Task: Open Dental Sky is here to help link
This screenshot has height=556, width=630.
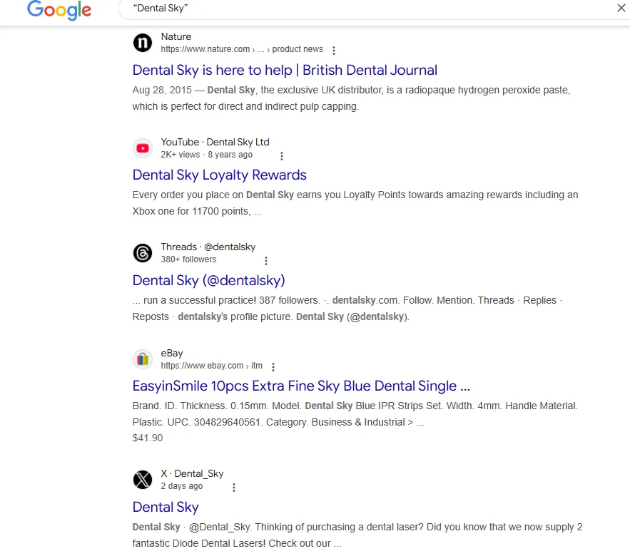Action: 285,70
